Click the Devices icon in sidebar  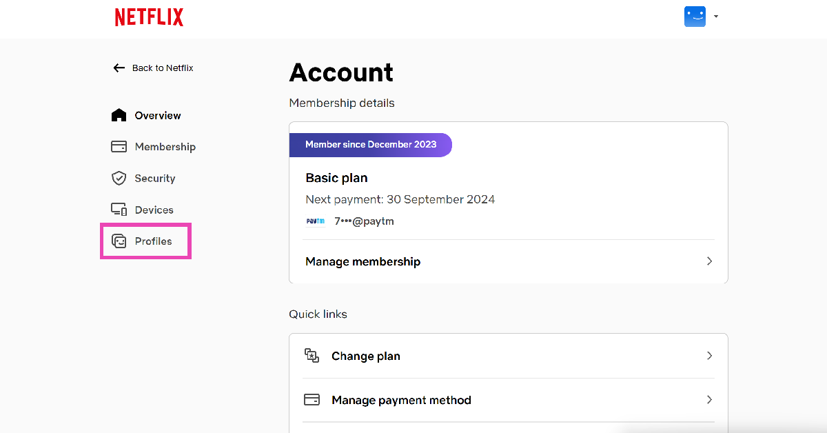tap(119, 210)
